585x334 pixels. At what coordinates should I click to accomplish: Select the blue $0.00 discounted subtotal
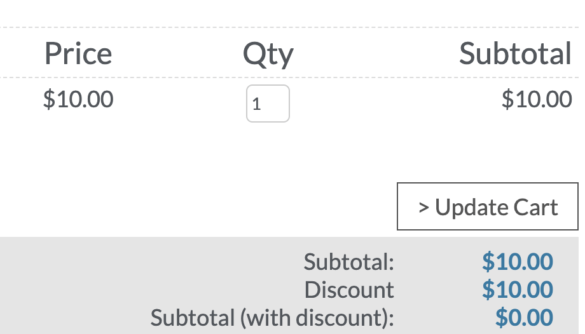[523, 317]
